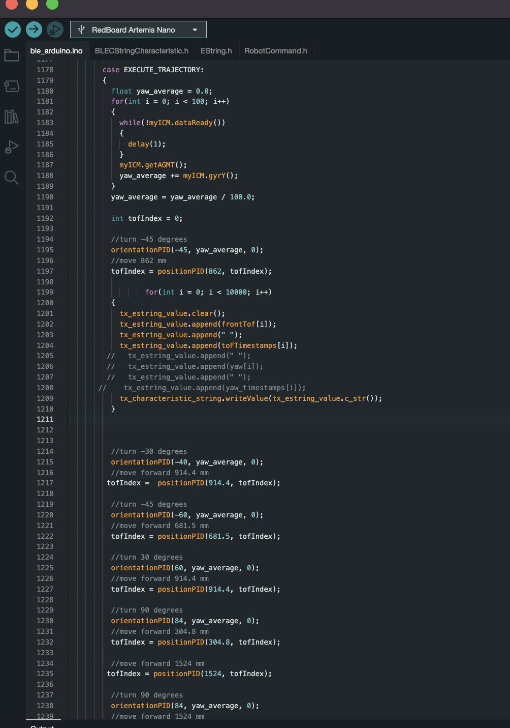Switch to the ble_arduino.ino tab
Screen dimensions: 510x728
click(56, 51)
